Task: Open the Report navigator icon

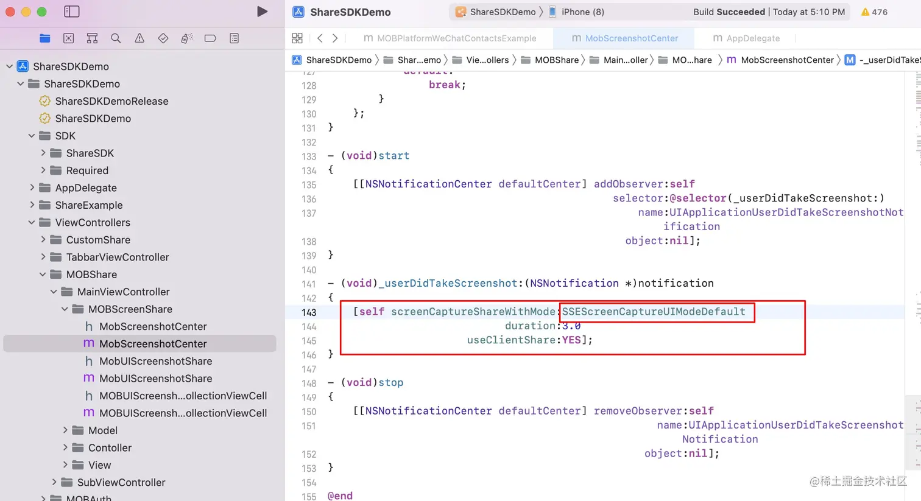Action: (234, 38)
